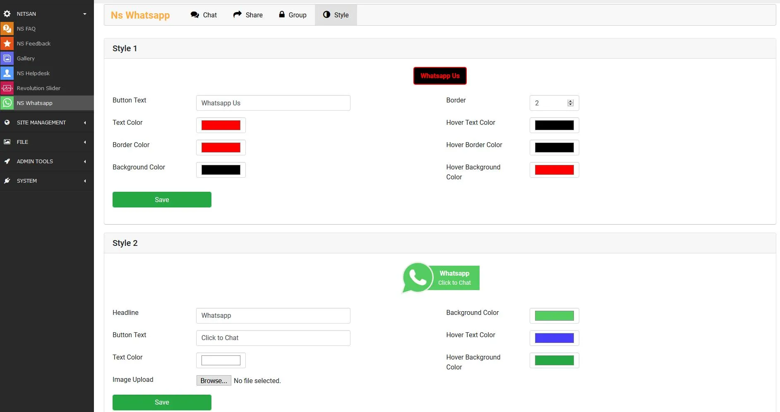The image size is (780, 412).
Task: Open NS Helpdesk from the sidebar
Action: tap(47, 73)
